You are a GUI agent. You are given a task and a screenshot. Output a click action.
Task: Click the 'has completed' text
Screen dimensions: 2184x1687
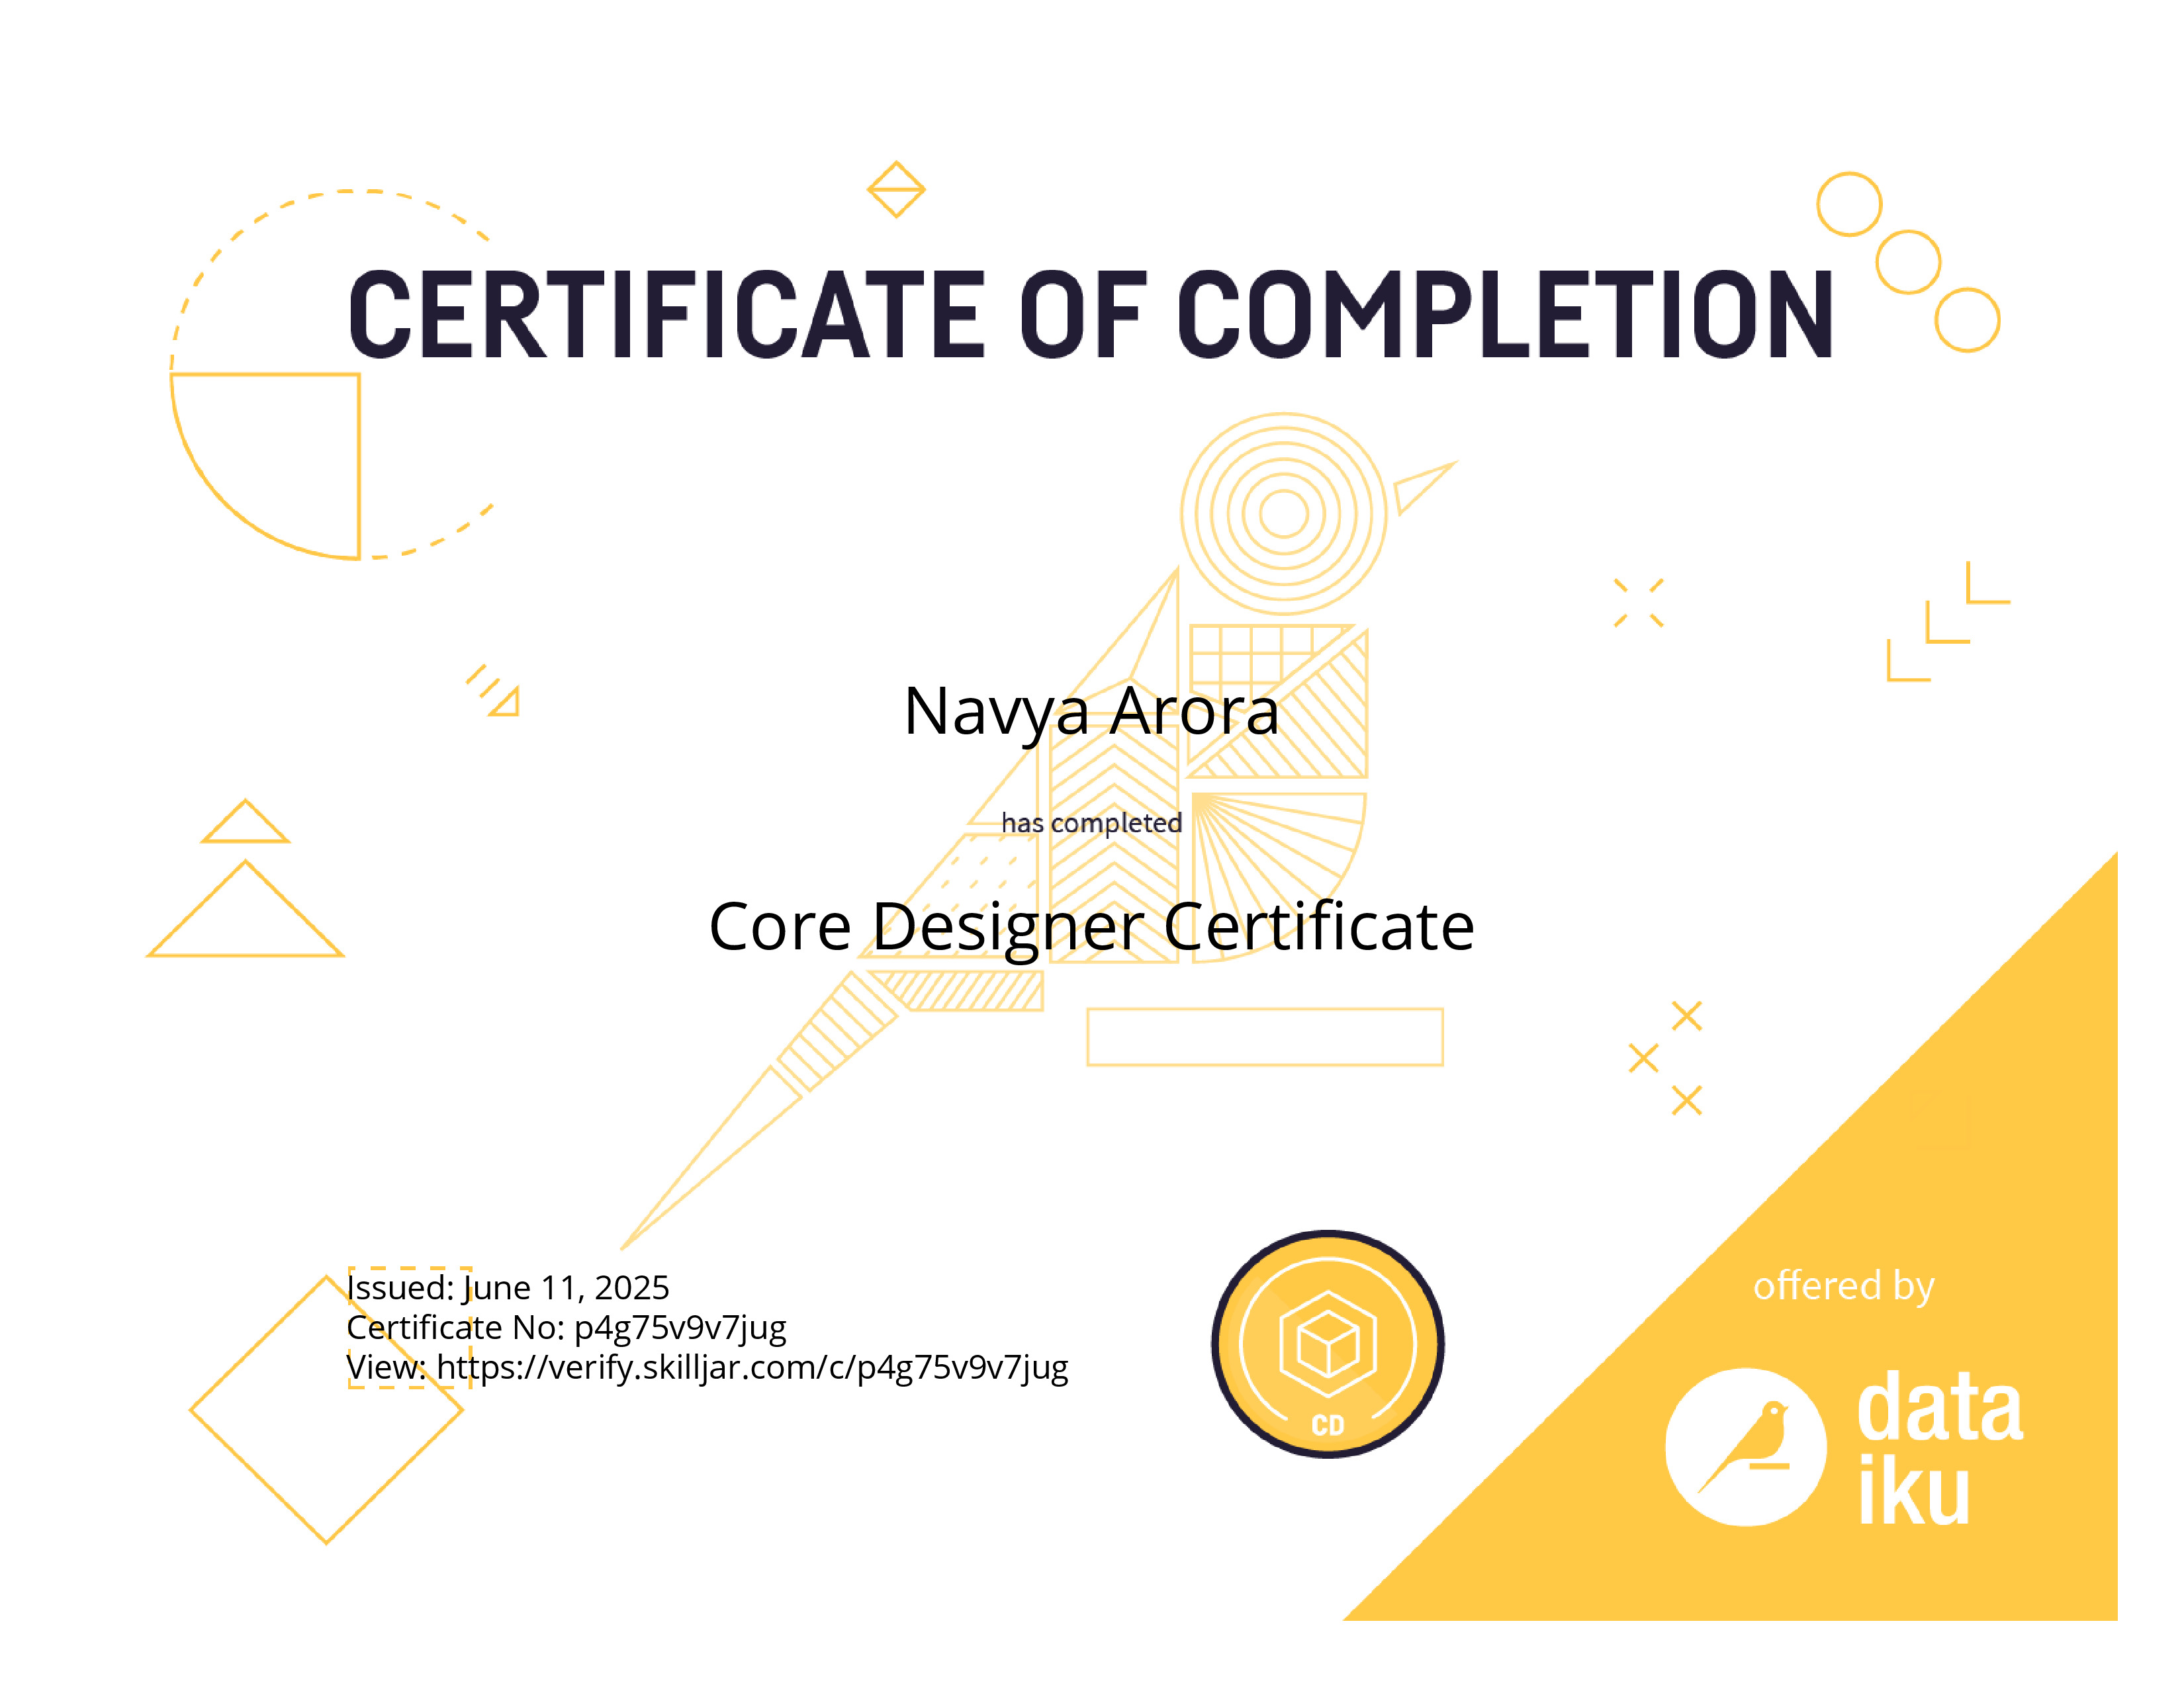click(x=1091, y=822)
